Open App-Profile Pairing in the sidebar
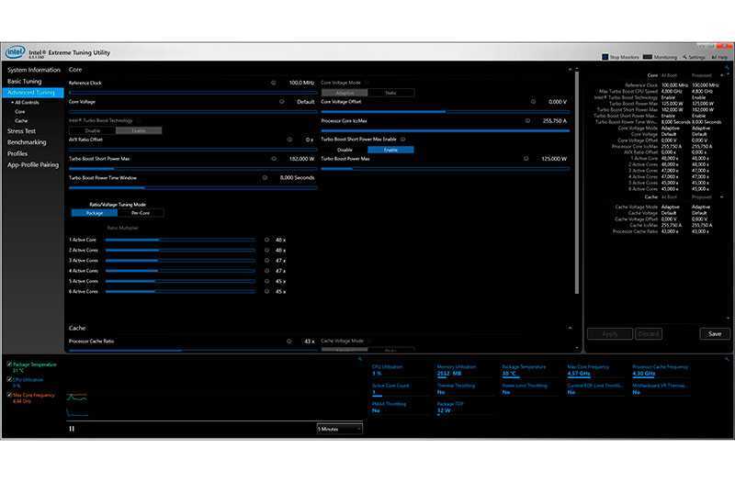Screen dimensions: 735x482 (x=33, y=165)
